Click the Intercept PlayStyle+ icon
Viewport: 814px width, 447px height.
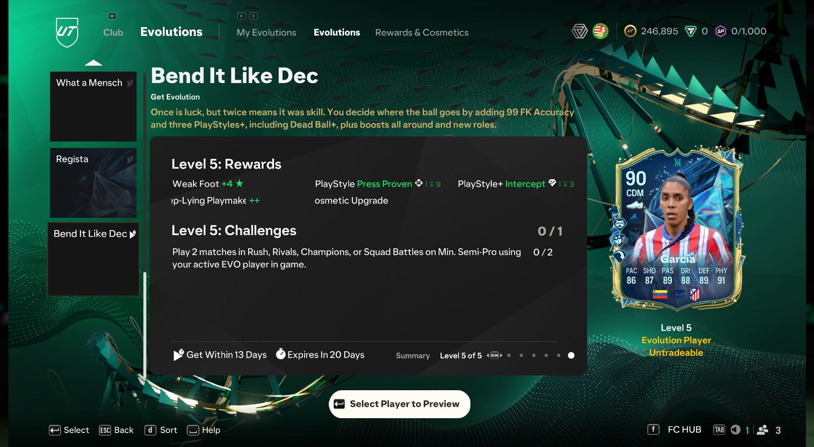(x=552, y=183)
